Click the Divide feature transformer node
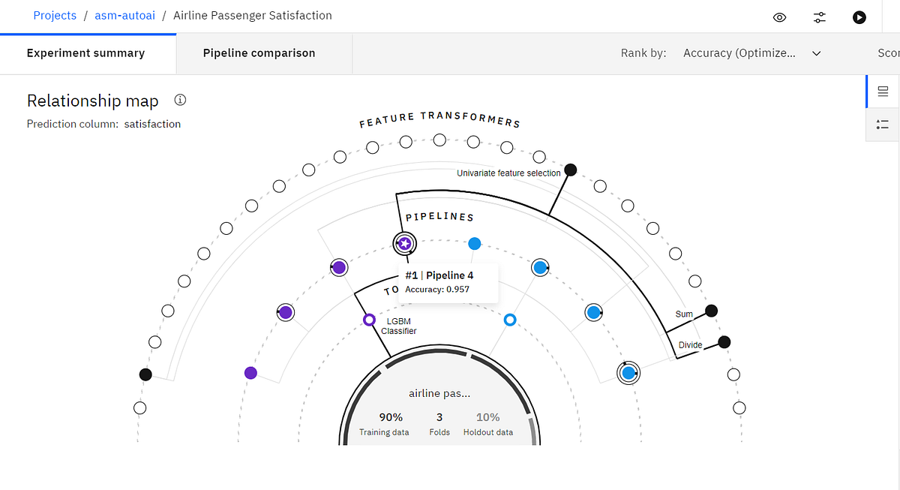Image resolution: width=900 pixels, height=490 pixels. point(724,341)
